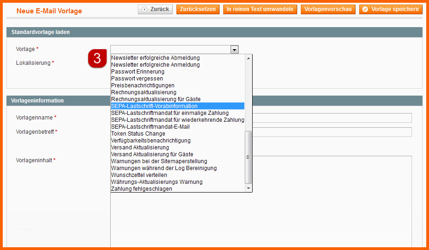Collapse the Vorlage dropdown arrow
Screen dimensions: 429x250
(x=234, y=50)
